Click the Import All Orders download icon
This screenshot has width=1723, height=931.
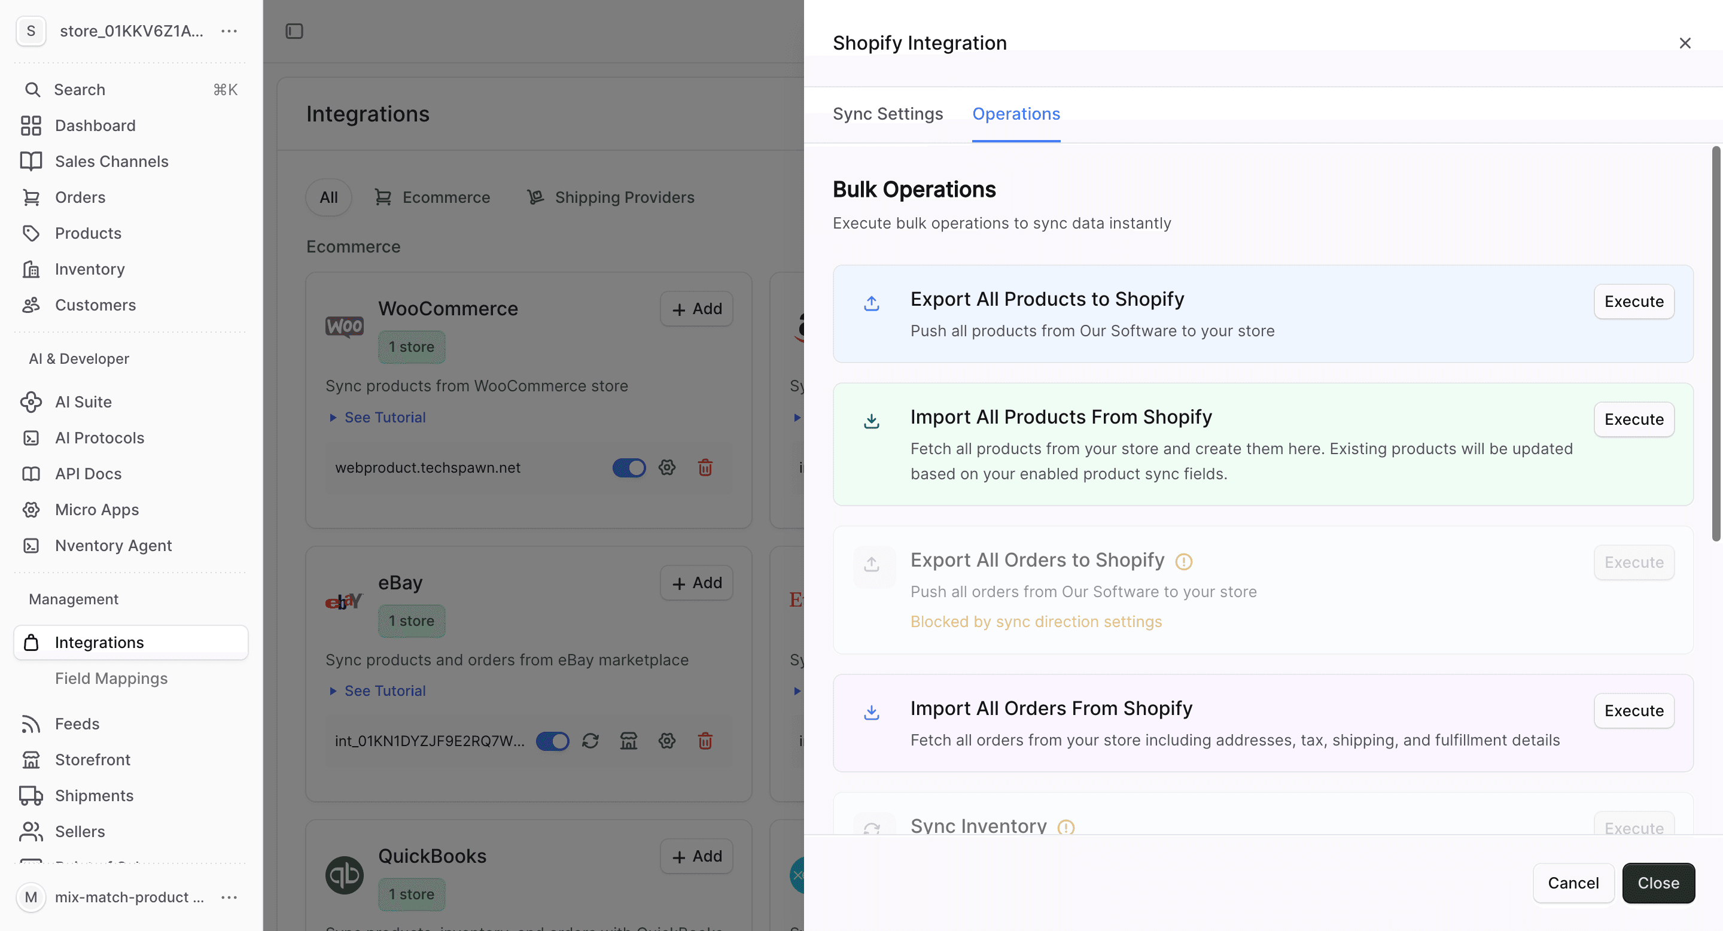tap(872, 712)
